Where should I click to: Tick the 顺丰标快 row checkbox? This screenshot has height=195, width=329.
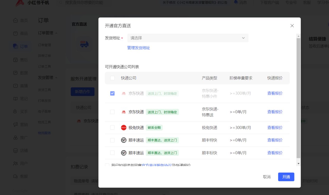coord(112,153)
